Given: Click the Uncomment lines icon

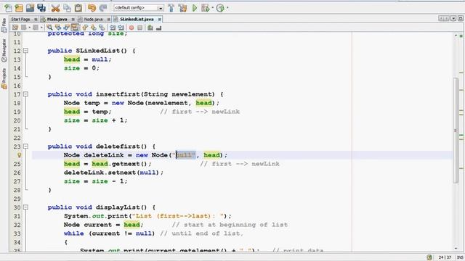Looking at the screenshot, I should (x=158, y=28).
